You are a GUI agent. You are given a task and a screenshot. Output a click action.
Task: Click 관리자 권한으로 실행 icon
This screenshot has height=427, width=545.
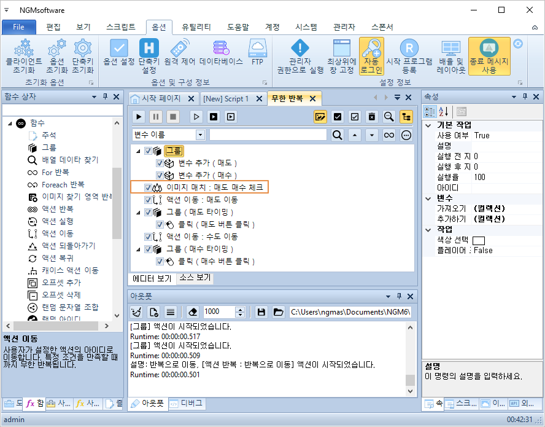pyautogui.click(x=300, y=57)
